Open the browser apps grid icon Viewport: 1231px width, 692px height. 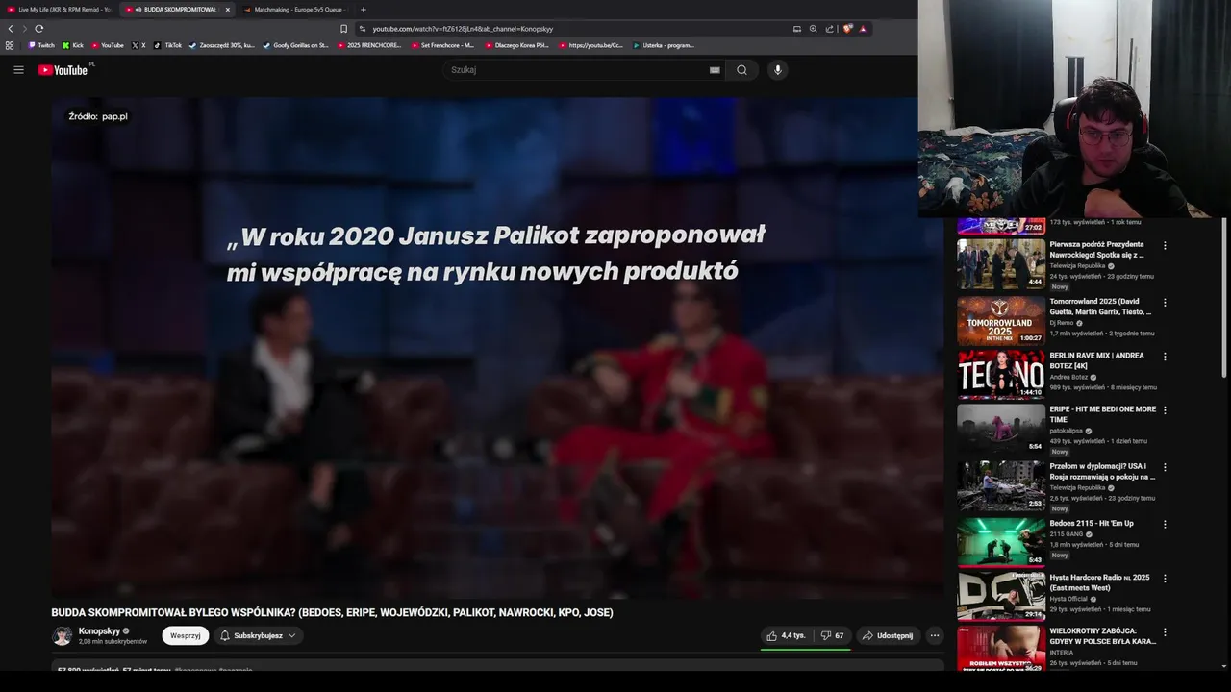[10, 45]
